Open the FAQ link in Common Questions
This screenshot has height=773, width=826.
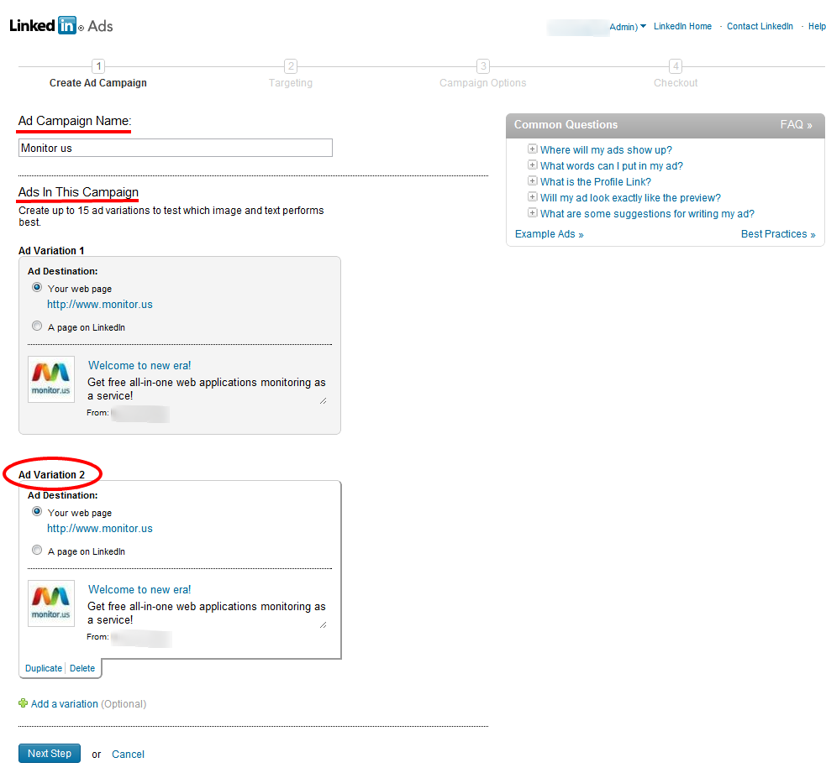click(x=796, y=125)
